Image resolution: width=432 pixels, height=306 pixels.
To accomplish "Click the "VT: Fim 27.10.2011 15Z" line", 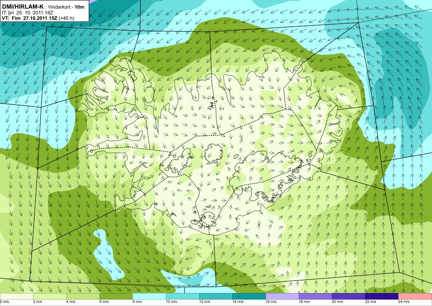I will (x=29, y=18).
